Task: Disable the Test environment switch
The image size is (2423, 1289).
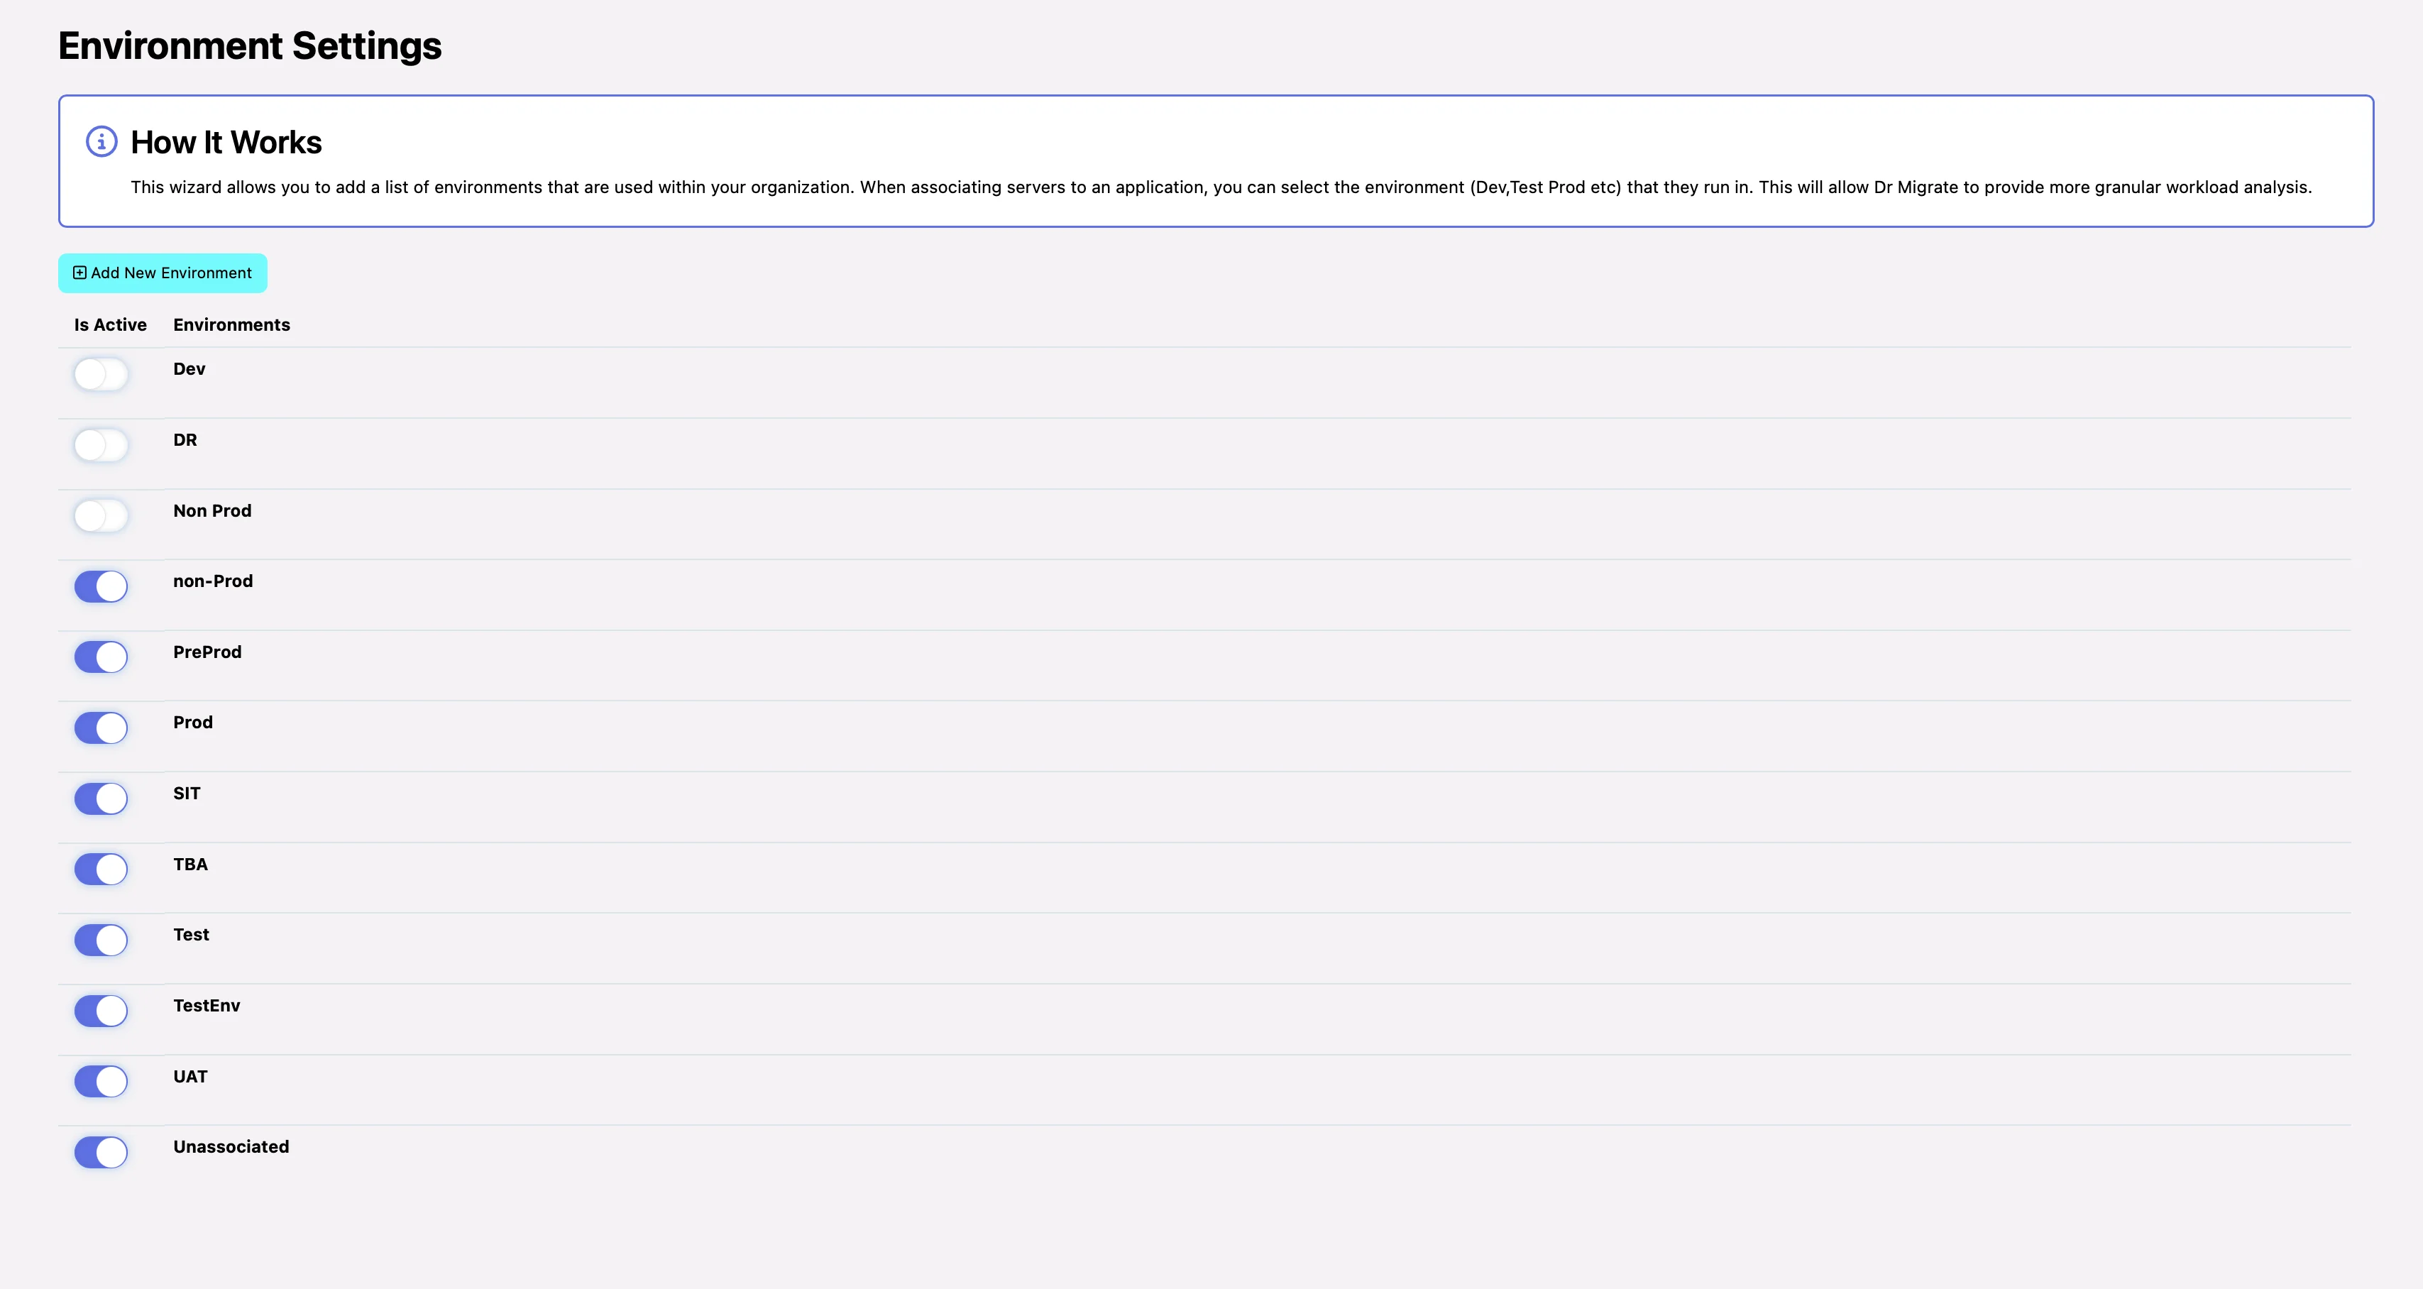Action: 101,940
